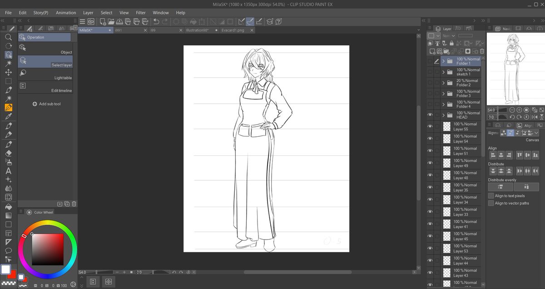This screenshot has height=289, width=545.
Task: Open the Story(P) menu
Action: point(41,13)
